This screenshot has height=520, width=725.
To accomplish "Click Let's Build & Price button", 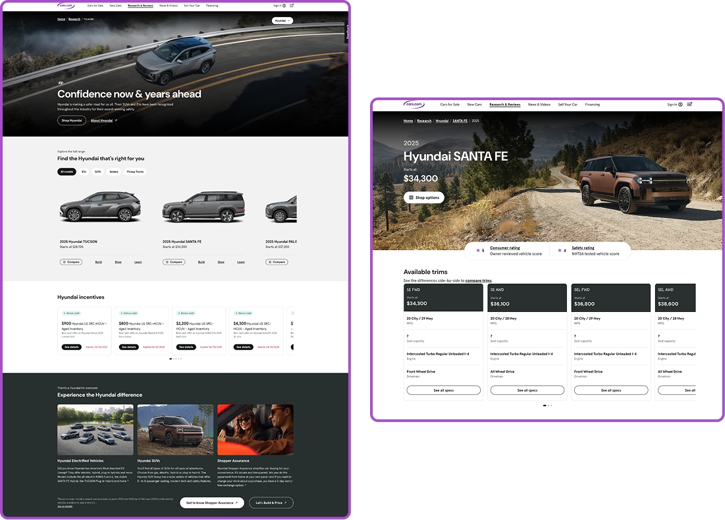I will coord(271,502).
